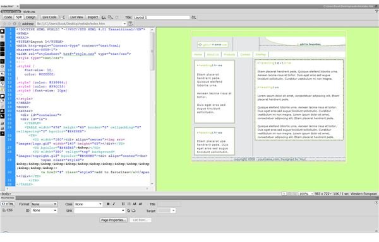Click the Title field in Properties panel
This screenshot has width=379, height=242.
pyautogui.click(x=169, y=204)
